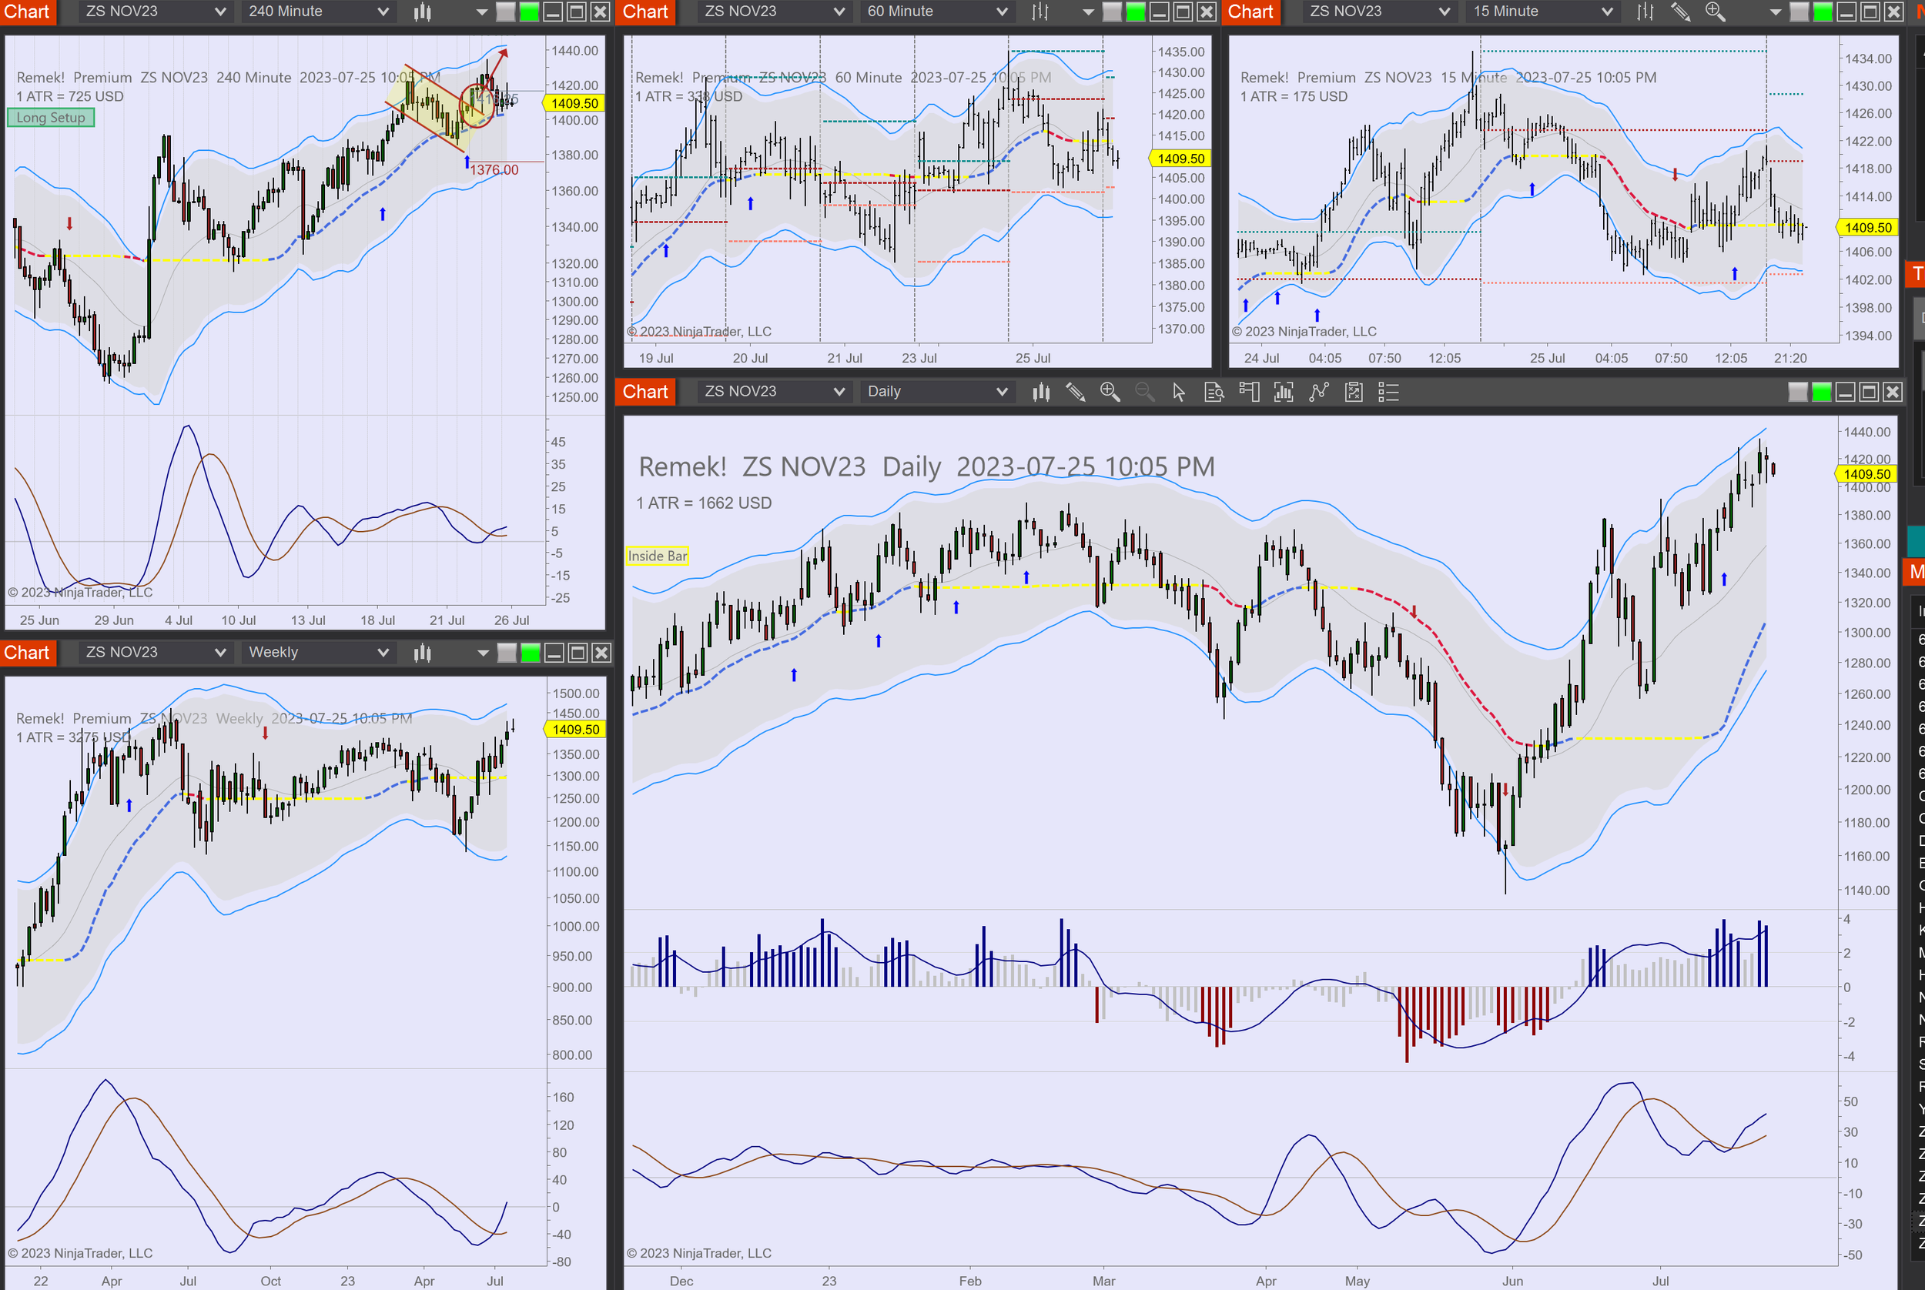Click Chart tab of 15 Minute window
Screen dimensions: 1925x1290
pyautogui.click(x=1251, y=12)
